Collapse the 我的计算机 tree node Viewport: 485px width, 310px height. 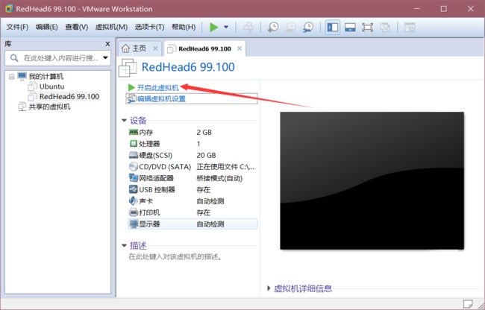11,76
